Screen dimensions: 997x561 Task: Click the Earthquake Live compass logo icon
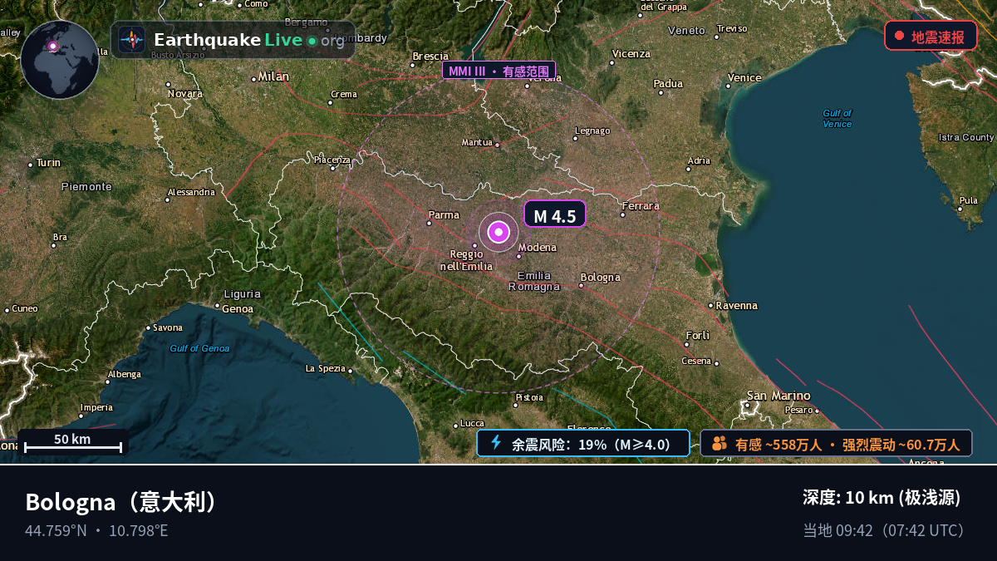pos(131,40)
